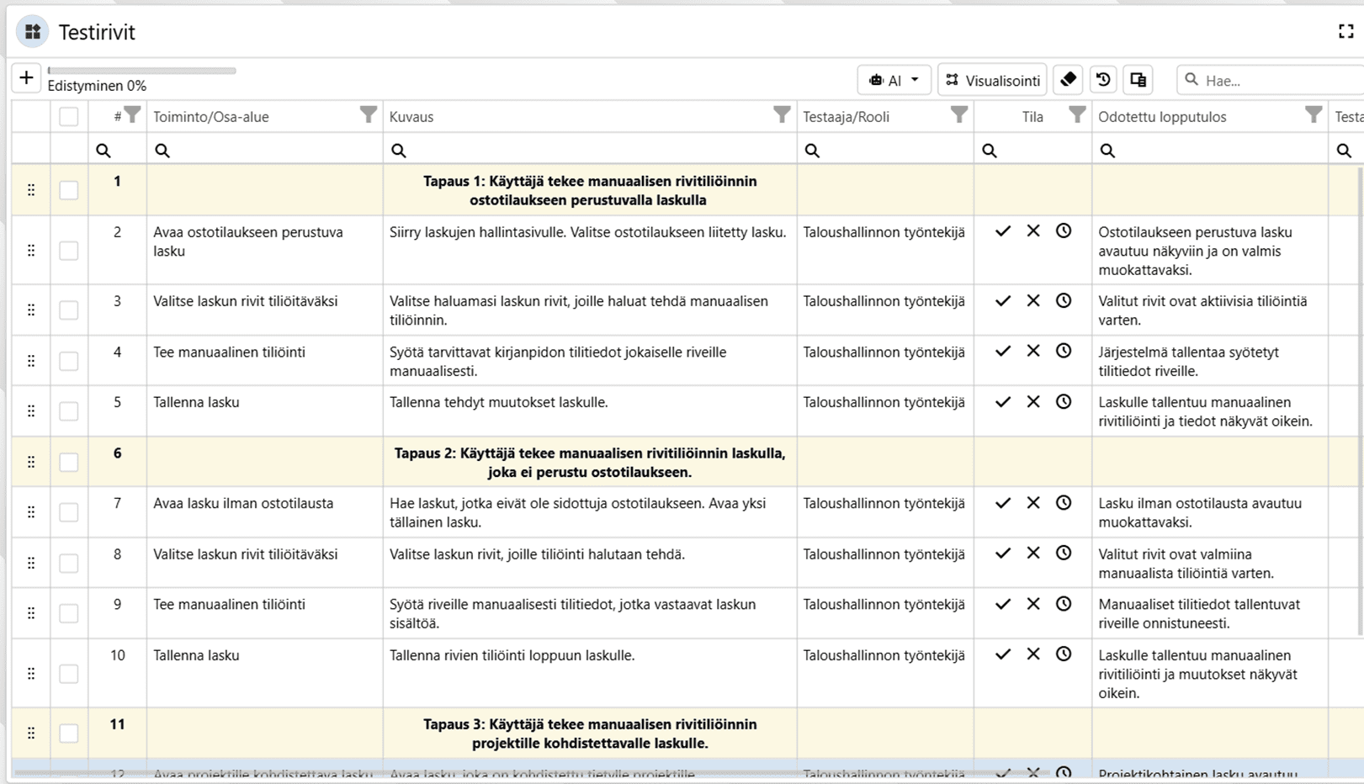Image resolution: width=1364 pixels, height=784 pixels.
Task: Open filter for Testaaja/Rooli column
Action: tap(958, 115)
